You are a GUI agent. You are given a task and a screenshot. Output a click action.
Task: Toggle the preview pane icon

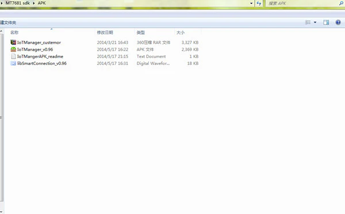pos(326,22)
